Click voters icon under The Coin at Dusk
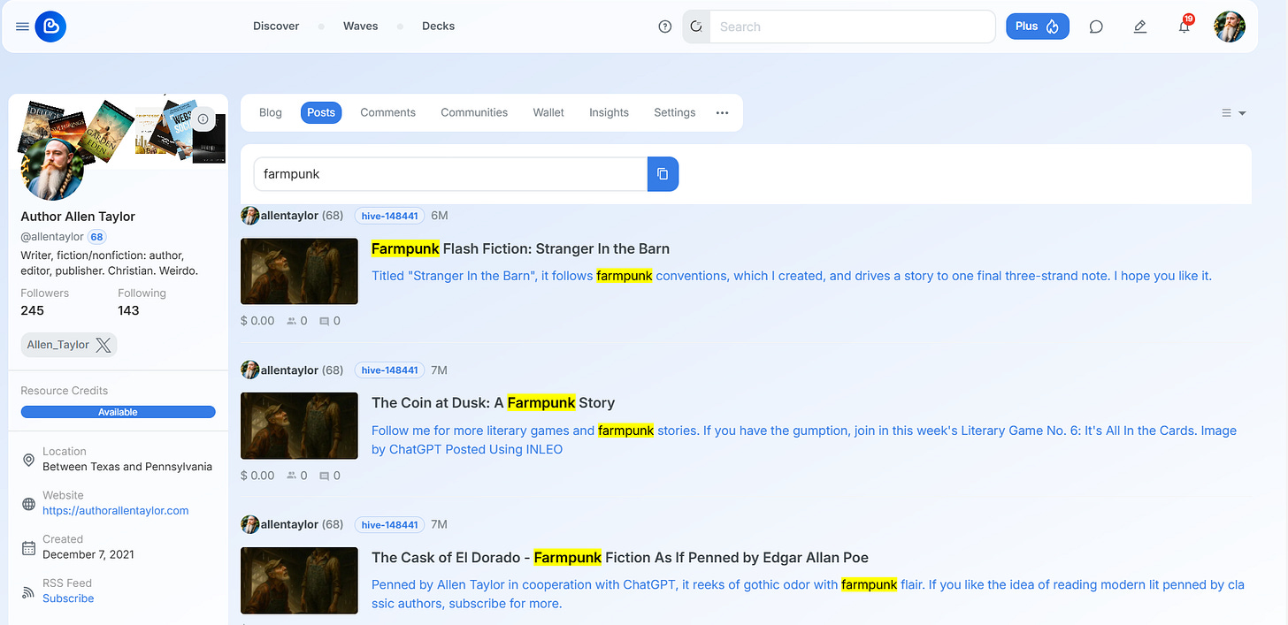 click(x=292, y=476)
